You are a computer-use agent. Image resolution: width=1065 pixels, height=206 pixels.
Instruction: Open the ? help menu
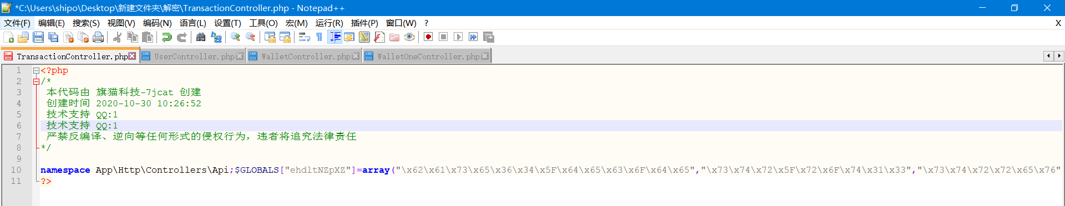click(x=426, y=23)
